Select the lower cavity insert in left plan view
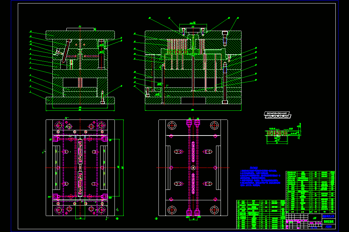 tap(80, 184)
